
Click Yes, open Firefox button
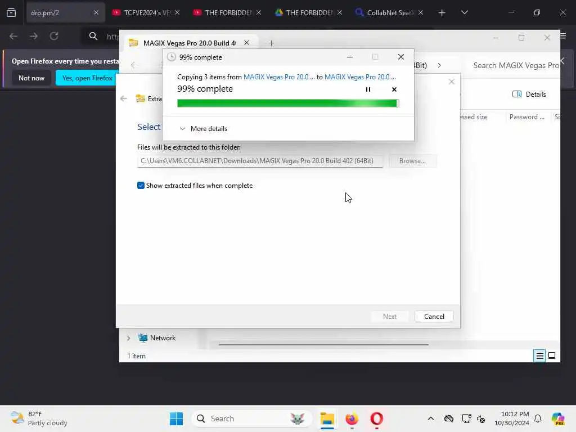click(x=87, y=78)
